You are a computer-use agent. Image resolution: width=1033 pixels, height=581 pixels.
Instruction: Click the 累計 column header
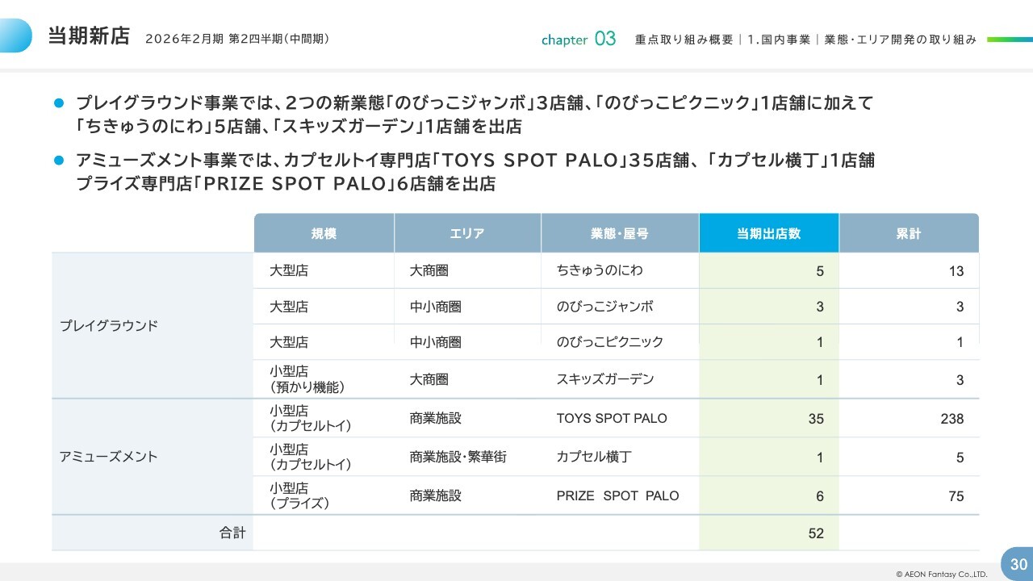point(908,233)
